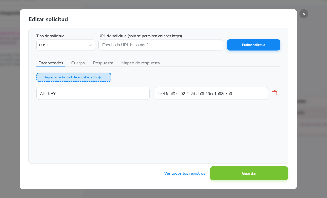Select the Respuesta tab
Image resolution: width=327 pixels, height=198 pixels.
pyautogui.click(x=103, y=63)
